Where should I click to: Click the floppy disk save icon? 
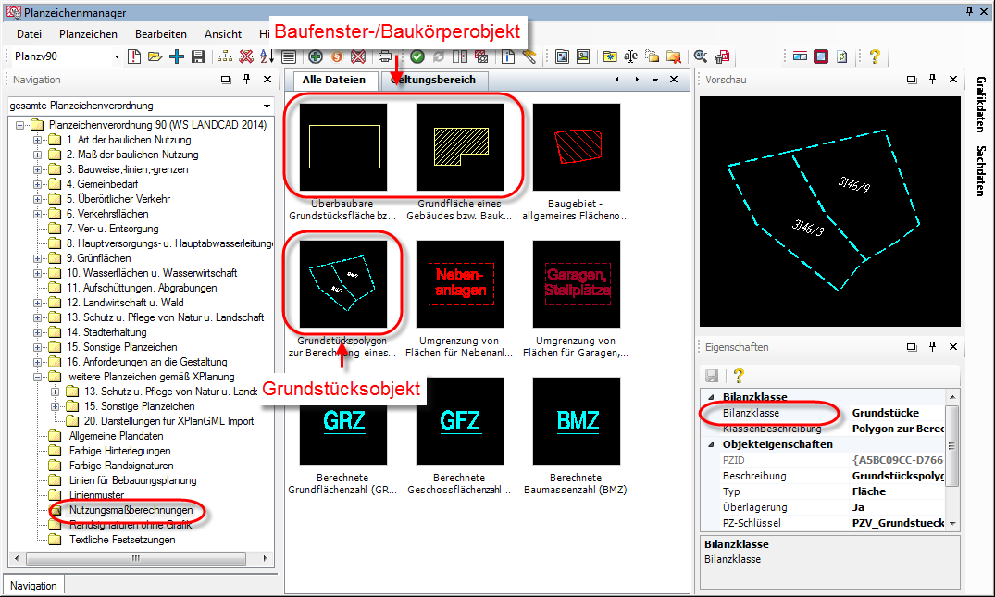click(197, 57)
